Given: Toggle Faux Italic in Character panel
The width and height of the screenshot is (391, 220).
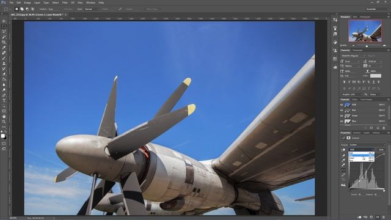Looking at the screenshot, I should pyautogui.click(x=349, y=82).
